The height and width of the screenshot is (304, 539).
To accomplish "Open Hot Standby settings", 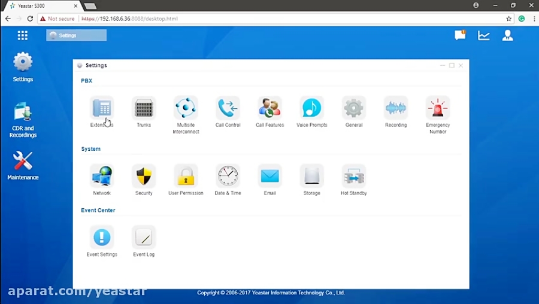I will (x=354, y=176).
